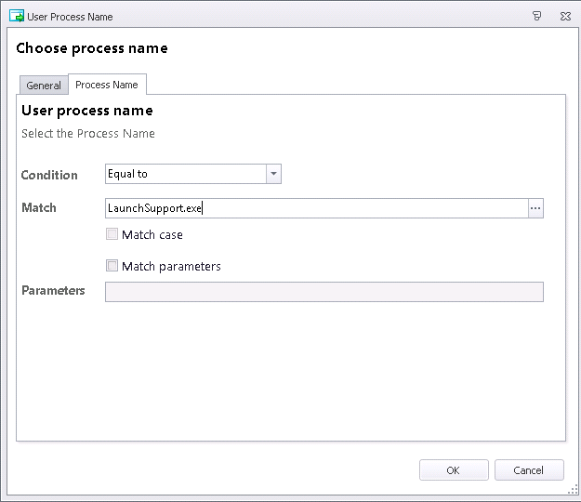
Task: Dismiss the dialog with Cancel
Action: tap(529, 470)
